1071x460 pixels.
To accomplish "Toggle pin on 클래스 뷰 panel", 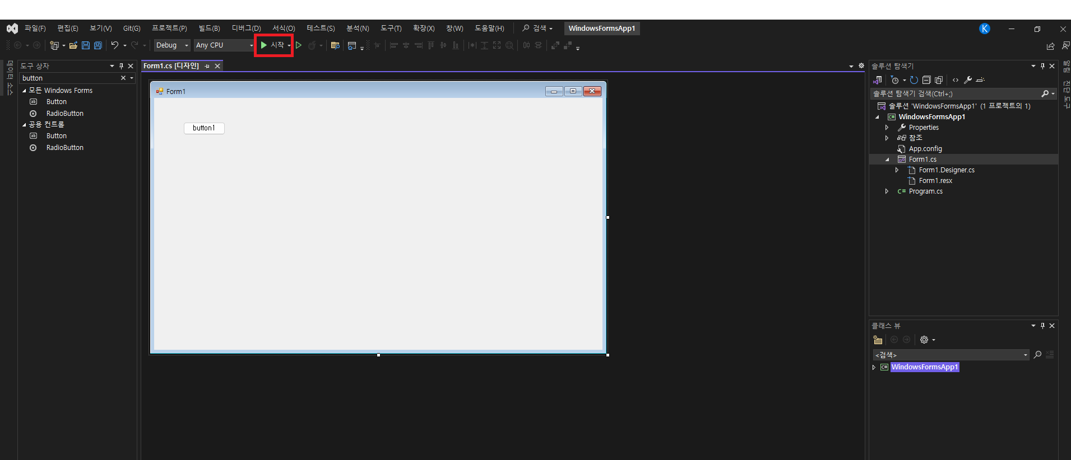I will [1042, 326].
